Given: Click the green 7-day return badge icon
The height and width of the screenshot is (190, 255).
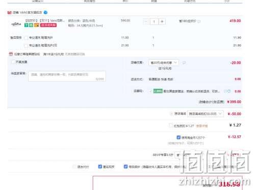Looking at the screenshot, I should click(x=27, y=25).
